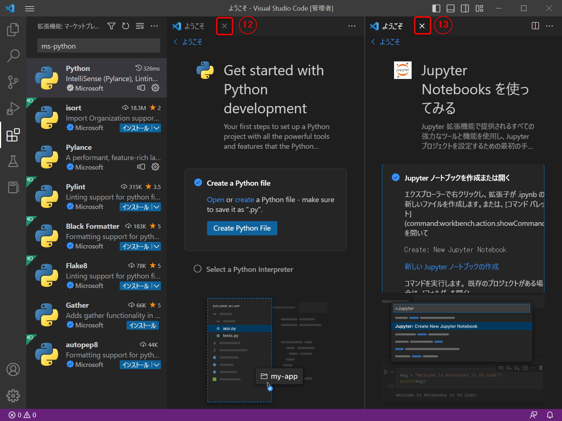Select the left ようこそ editor tab
The width and height of the screenshot is (562, 421).
pyautogui.click(x=194, y=26)
